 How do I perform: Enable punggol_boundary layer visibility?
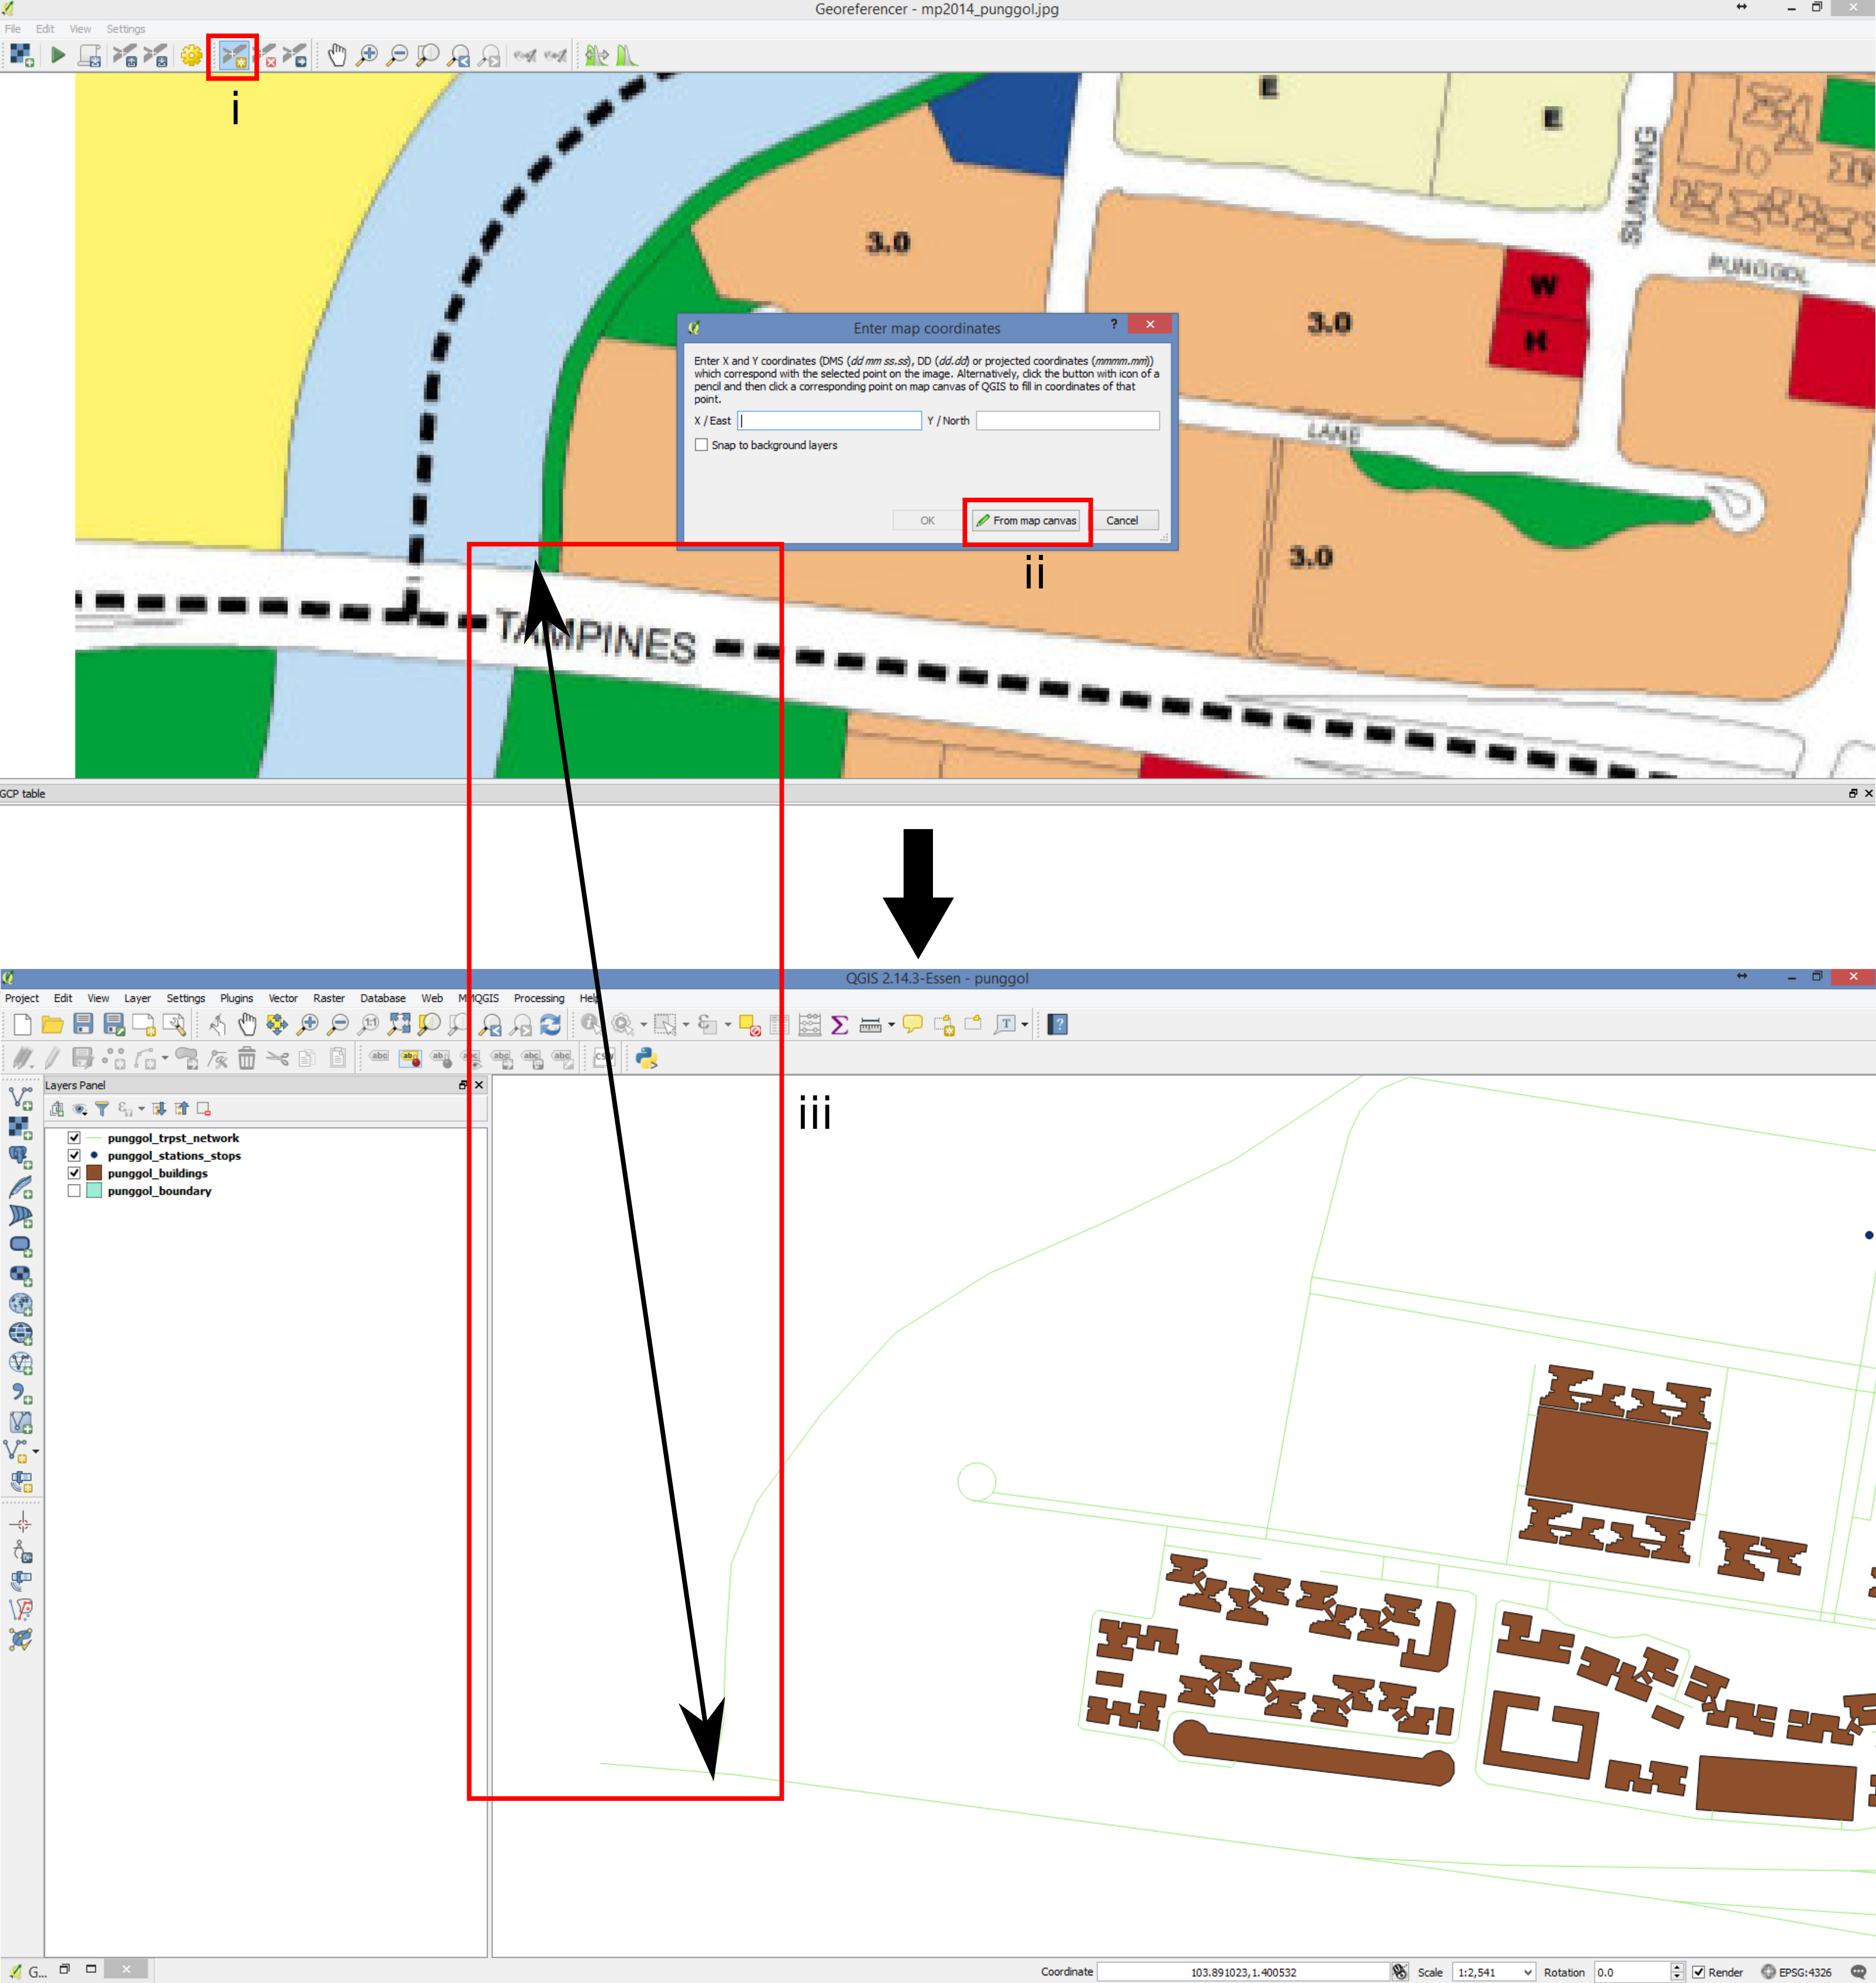(x=74, y=1191)
